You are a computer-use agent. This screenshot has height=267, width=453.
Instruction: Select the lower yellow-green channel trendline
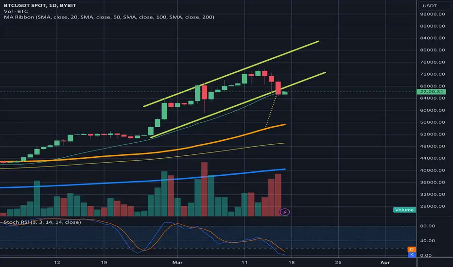click(x=238, y=105)
